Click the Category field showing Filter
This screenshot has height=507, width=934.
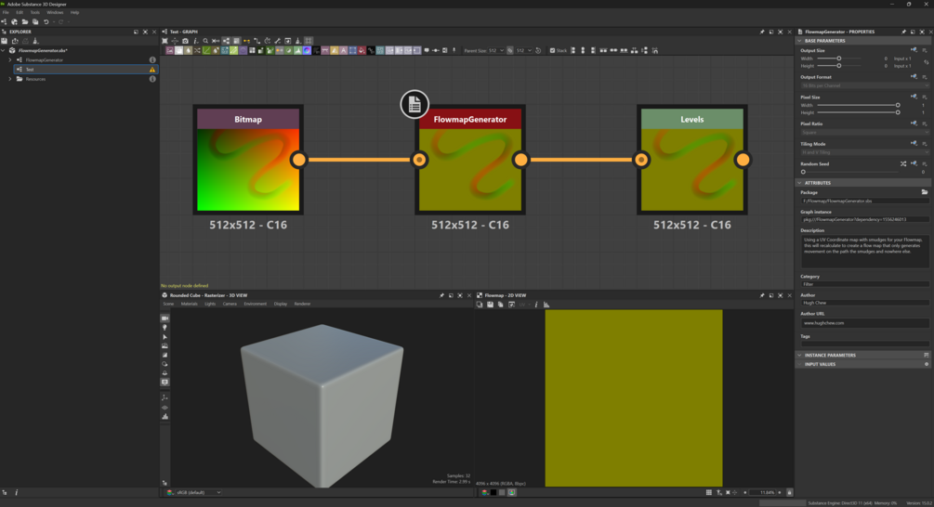pos(864,284)
